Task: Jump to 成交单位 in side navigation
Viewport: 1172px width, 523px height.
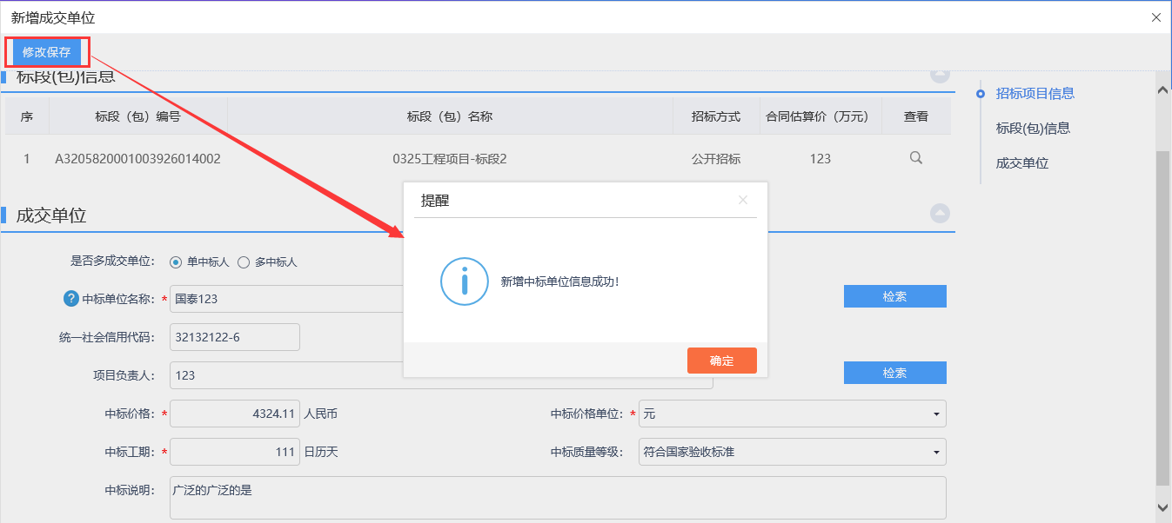Action: [1022, 163]
